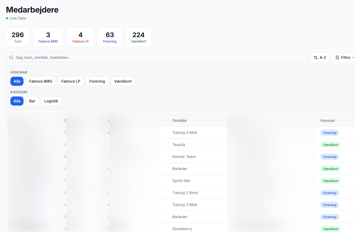Viewport: 355px width, 232px height.
Task: Click the Værdikort badge in Tequila row
Action: pyautogui.click(x=330, y=145)
